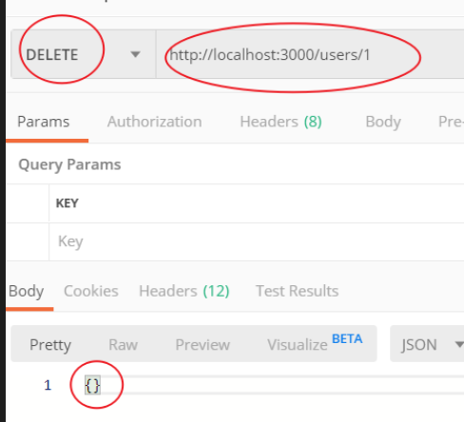Open the request Headers (8) tab
464x422 pixels.
point(280,122)
